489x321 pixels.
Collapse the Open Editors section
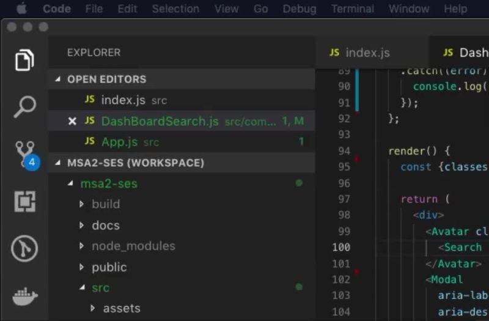click(x=57, y=79)
